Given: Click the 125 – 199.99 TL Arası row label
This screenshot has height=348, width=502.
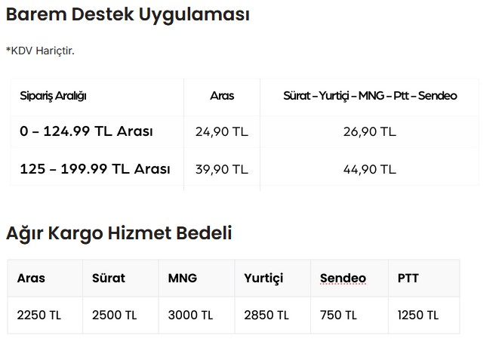Looking at the screenshot, I should point(95,169).
